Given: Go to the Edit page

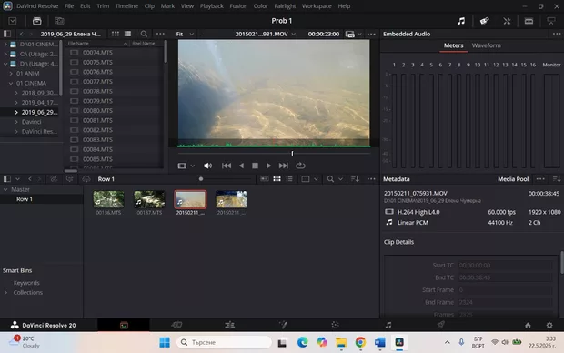Looking at the screenshot, I should click(229, 326).
